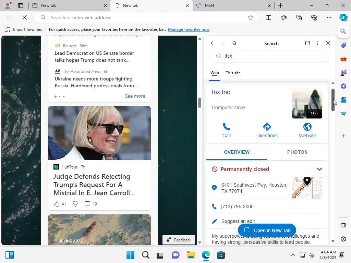Add this page to favorites star icon
This screenshot has width=351, height=263.
[x=251, y=17]
